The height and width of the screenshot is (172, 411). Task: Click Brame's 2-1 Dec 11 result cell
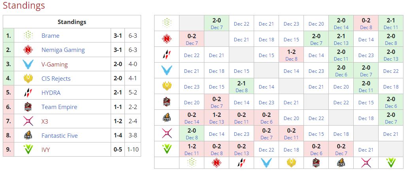(x=390, y=23)
